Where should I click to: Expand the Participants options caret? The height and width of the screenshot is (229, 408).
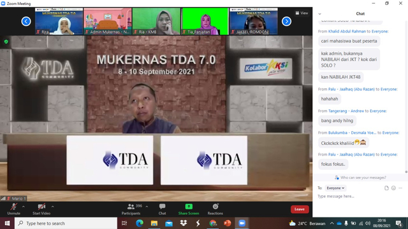(x=147, y=207)
